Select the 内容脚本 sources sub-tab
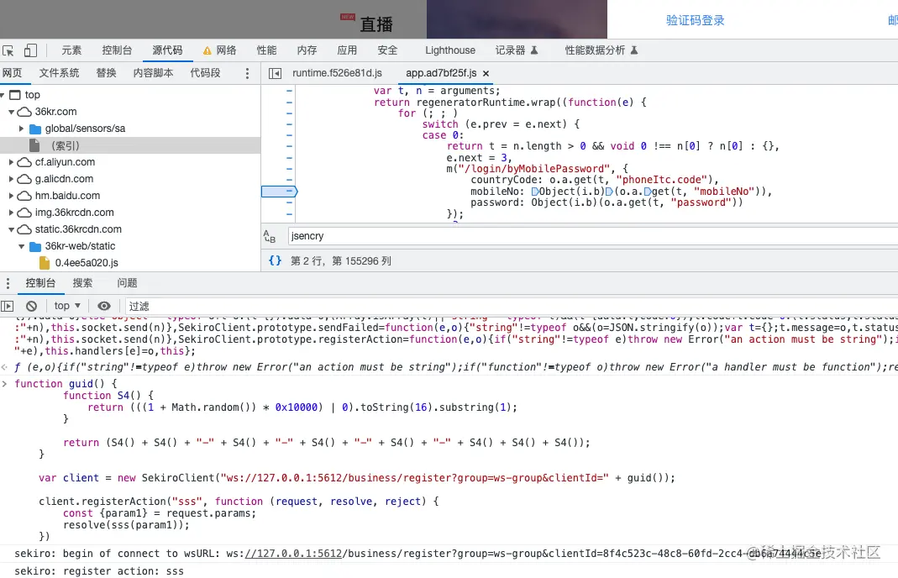 click(153, 73)
